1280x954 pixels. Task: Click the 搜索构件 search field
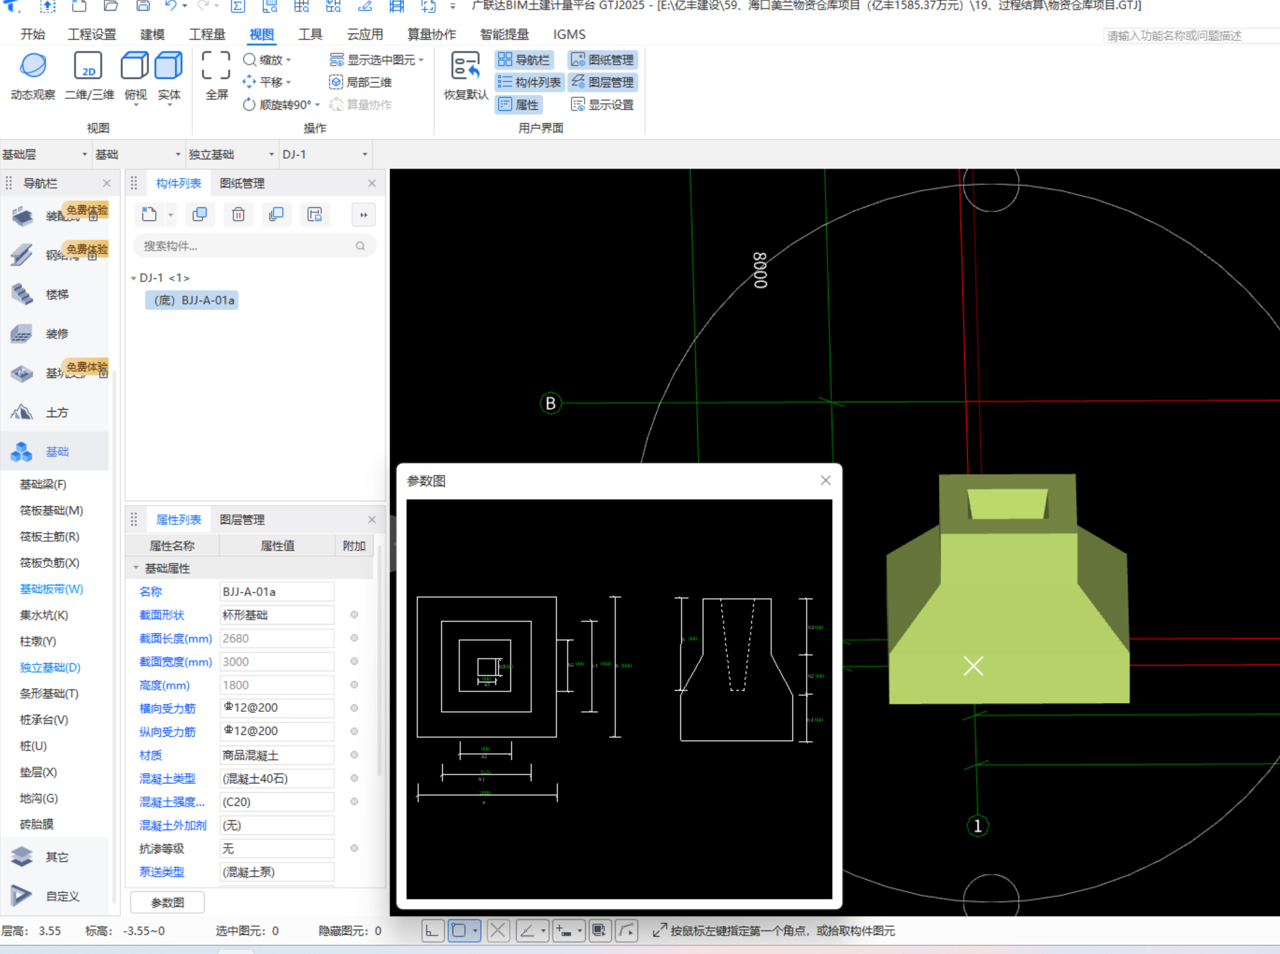[x=254, y=246]
